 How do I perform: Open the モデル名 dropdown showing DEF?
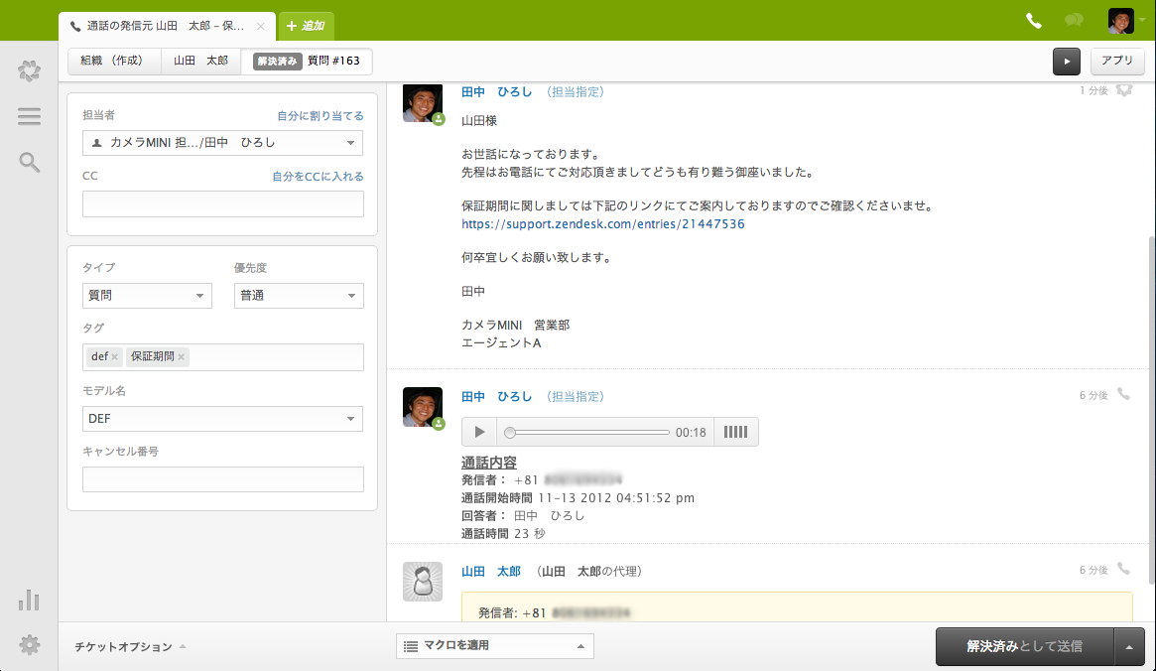coord(222,418)
